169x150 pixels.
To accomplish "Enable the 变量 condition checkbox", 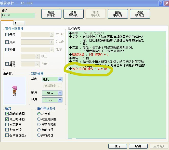I will 7,50.
